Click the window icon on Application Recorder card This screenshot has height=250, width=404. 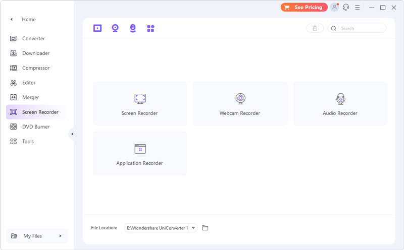(140, 149)
